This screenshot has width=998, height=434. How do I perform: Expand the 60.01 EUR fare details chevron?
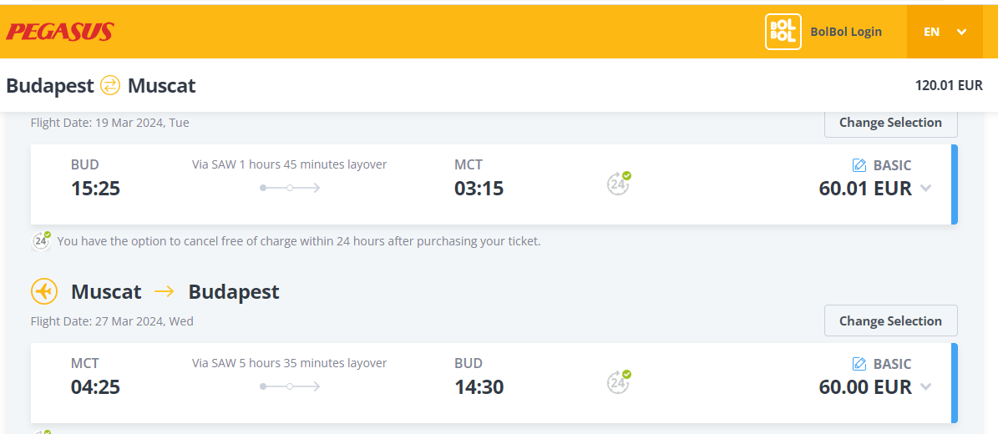(926, 189)
